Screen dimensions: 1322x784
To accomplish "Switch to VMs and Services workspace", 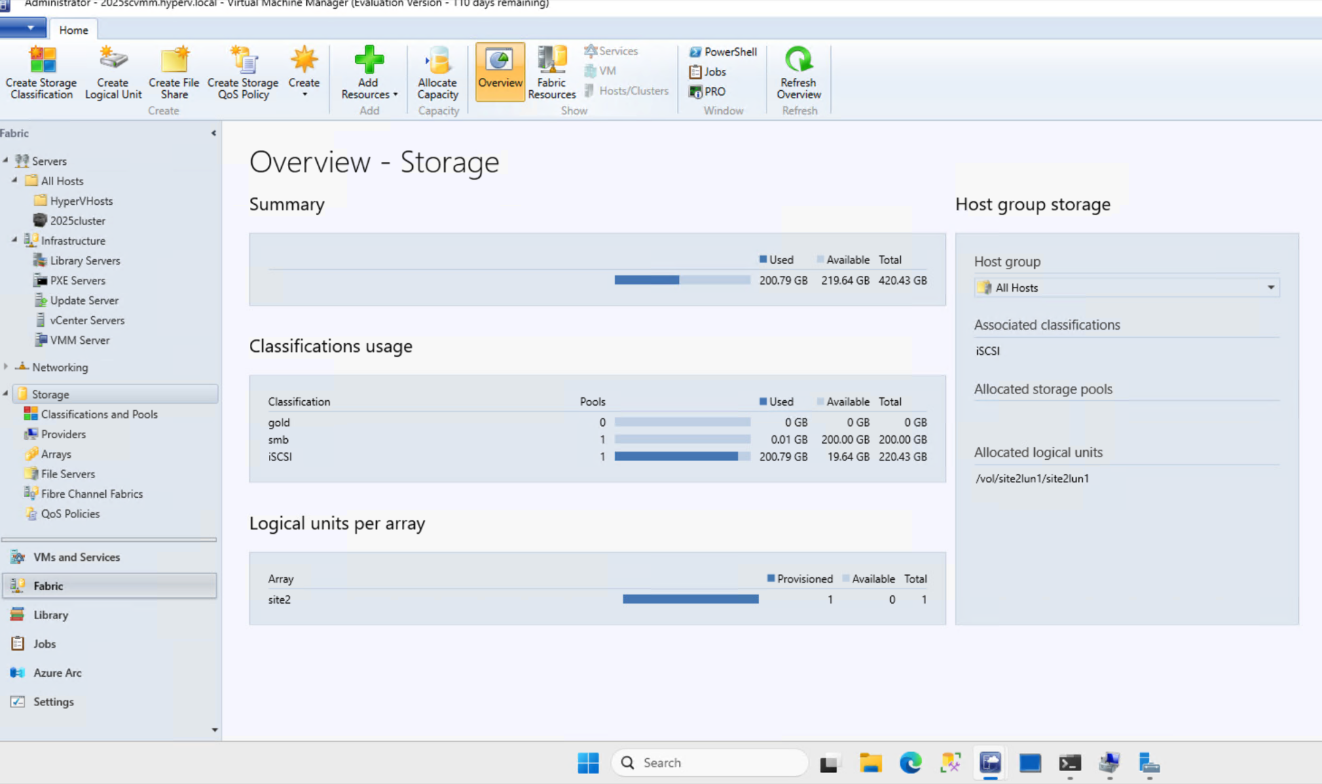I will point(76,557).
